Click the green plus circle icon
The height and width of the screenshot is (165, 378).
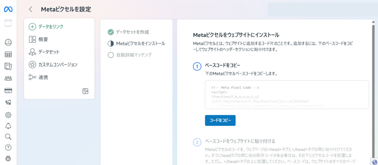click(32, 27)
